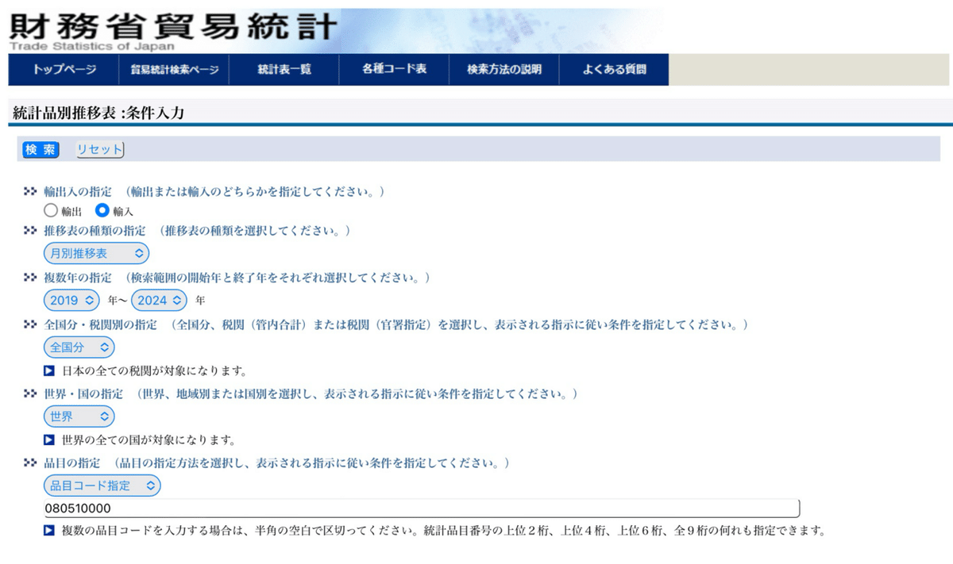953x564 pixels.
Task: Click arrow icon before 複数の品目コードを入力する場合は
Action: click(49, 530)
